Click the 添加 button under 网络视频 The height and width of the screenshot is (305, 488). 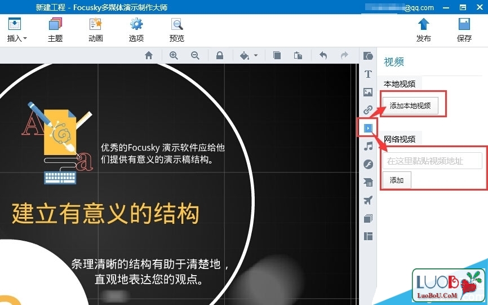click(397, 180)
